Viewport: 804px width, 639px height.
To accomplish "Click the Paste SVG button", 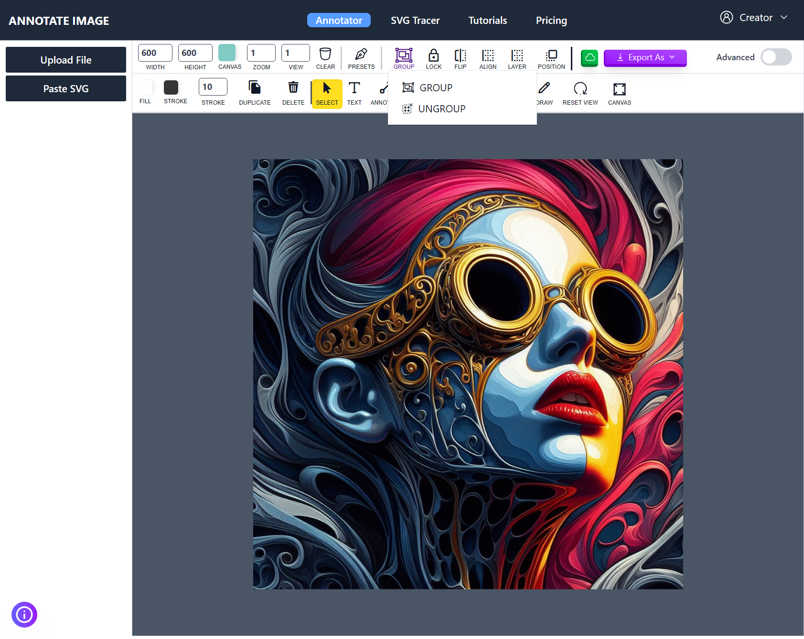I will [65, 88].
